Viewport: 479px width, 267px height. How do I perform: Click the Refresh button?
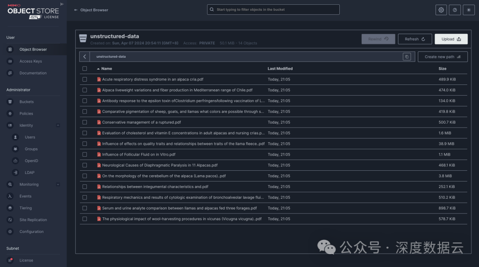tap(415, 39)
